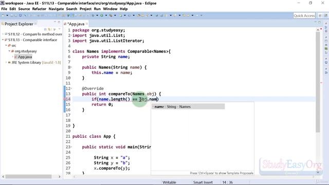Maximize the editor area
This screenshot has height=185, width=329.
(319, 22)
